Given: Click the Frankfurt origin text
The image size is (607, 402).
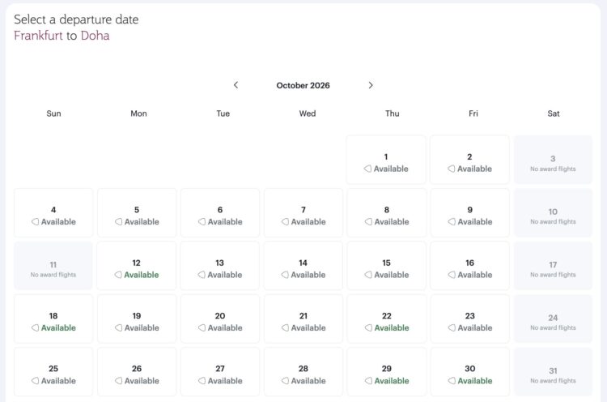Looking at the screenshot, I should coord(38,36).
